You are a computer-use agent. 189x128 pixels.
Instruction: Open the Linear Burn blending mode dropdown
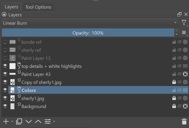pyautogui.click(x=90, y=23)
